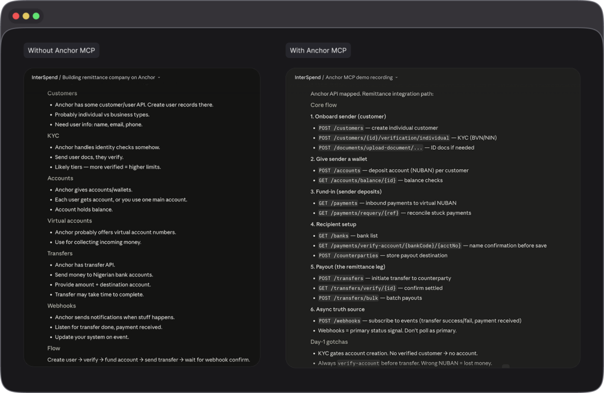Click the POST /customers code chip
The width and height of the screenshot is (604, 393).
(341, 128)
